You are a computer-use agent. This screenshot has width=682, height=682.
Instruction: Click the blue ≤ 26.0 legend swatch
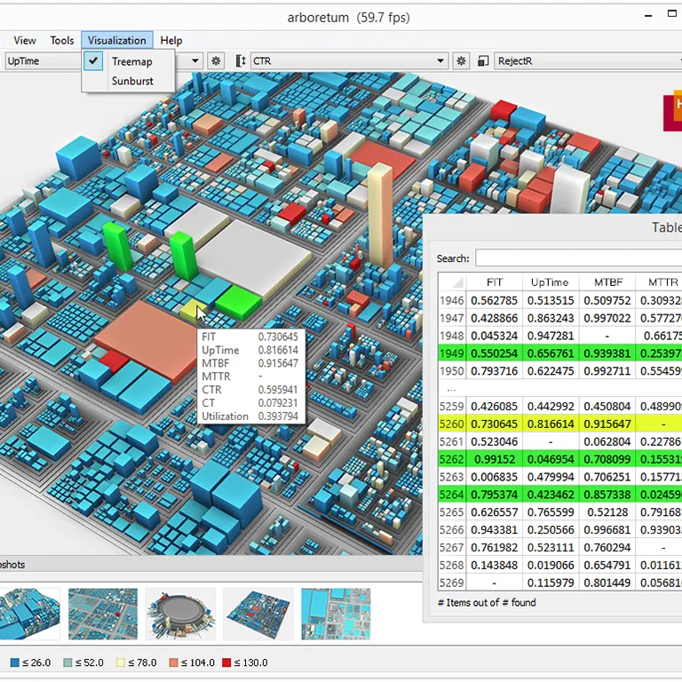(14, 662)
